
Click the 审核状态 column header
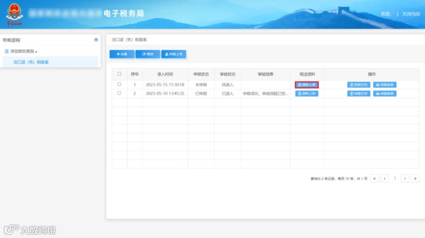(x=228, y=74)
